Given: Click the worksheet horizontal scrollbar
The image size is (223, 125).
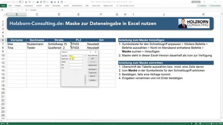Looking at the screenshot, I should (x=46, y=121).
